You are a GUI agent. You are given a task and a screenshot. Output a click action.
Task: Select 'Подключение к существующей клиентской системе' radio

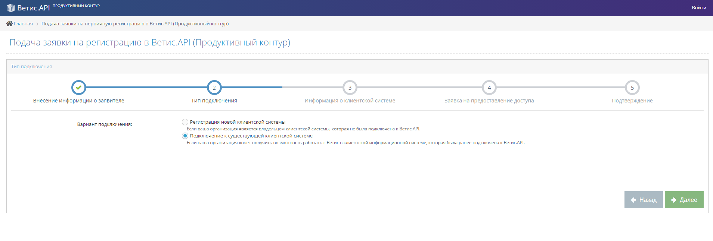(185, 136)
